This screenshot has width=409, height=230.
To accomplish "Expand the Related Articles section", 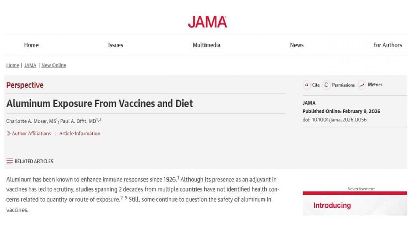I will [x=34, y=161].
